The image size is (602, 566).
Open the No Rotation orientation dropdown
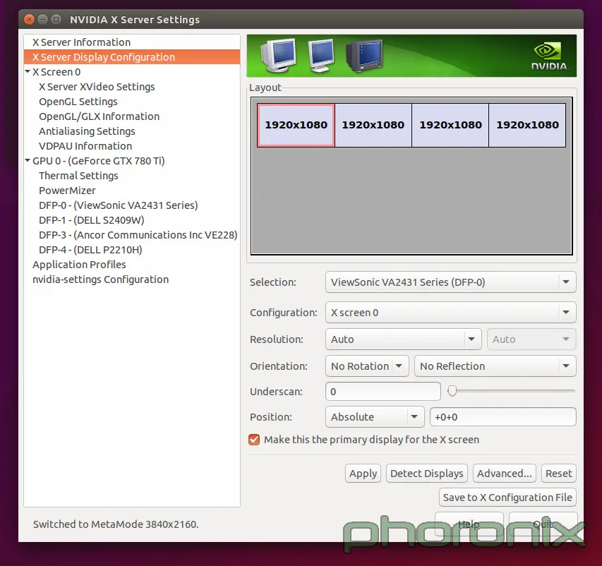[367, 366]
